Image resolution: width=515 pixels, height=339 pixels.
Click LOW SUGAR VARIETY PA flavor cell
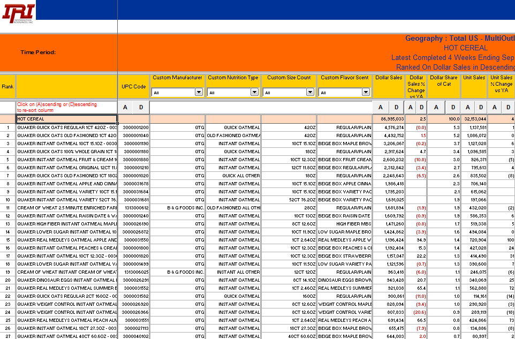pyautogui.click(x=345, y=264)
